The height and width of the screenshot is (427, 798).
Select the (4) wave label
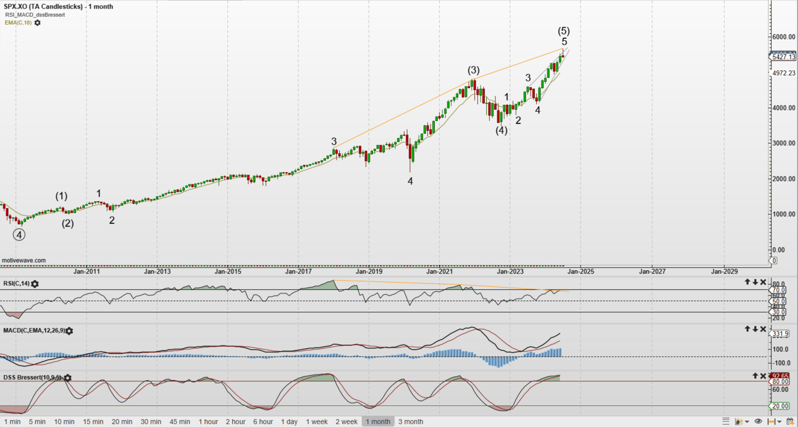click(501, 130)
